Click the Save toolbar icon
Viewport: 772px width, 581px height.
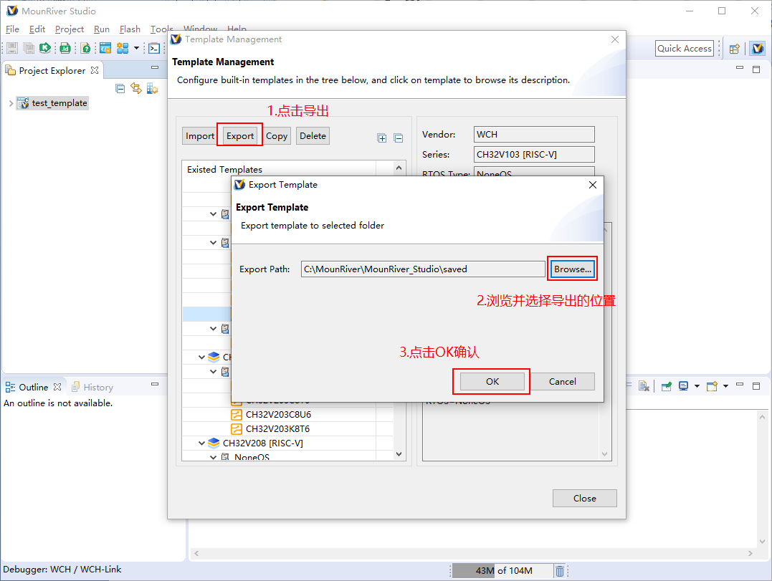point(12,48)
